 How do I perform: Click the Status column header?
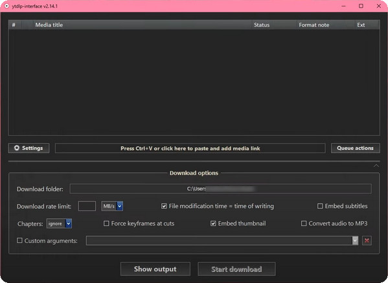click(274, 25)
